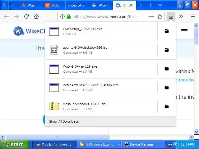Image resolution: width=199 pixels, height=149 pixels.
Task: Open a new tab with plus button
Action: 150,5
